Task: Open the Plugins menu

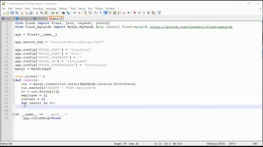Action: point(99,9)
